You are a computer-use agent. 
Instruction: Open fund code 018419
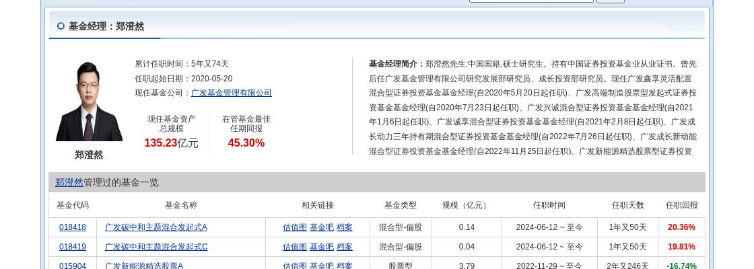click(73, 247)
